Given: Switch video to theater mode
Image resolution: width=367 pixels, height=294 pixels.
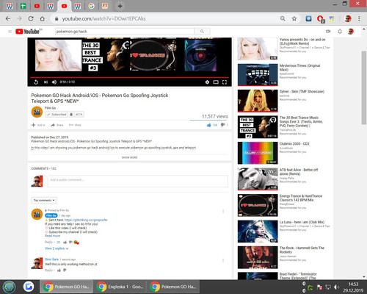Looking at the screenshot, I should point(216,82).
